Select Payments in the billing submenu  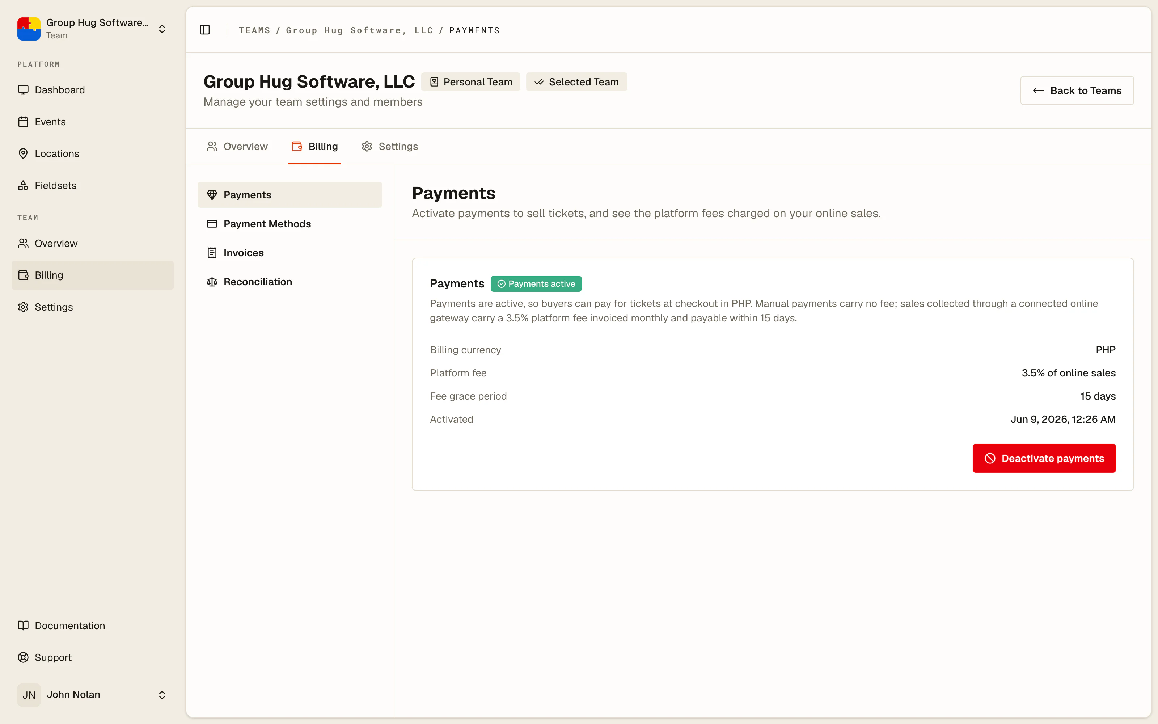(x=289, y=195)
